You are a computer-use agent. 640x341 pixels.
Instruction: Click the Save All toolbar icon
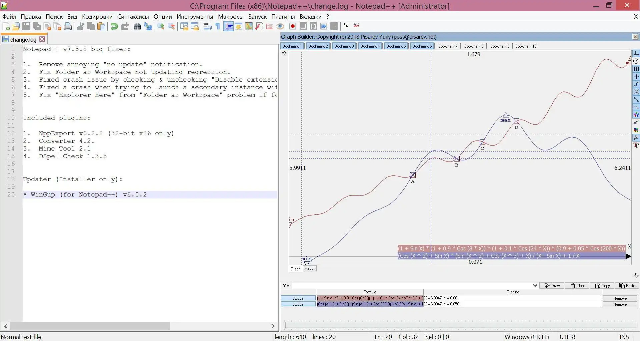(x=37, y=27)
